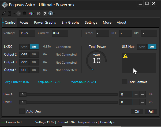Turn USB Hub ON
The width and height of the screenshot is (161, 127).
coord(152,47)
